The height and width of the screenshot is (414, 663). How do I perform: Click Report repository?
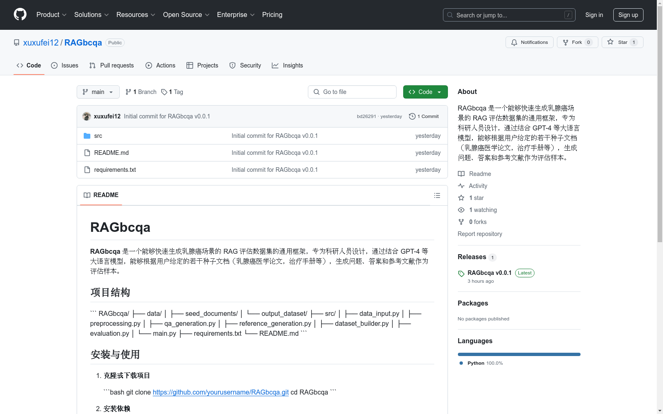pos(480,234)
